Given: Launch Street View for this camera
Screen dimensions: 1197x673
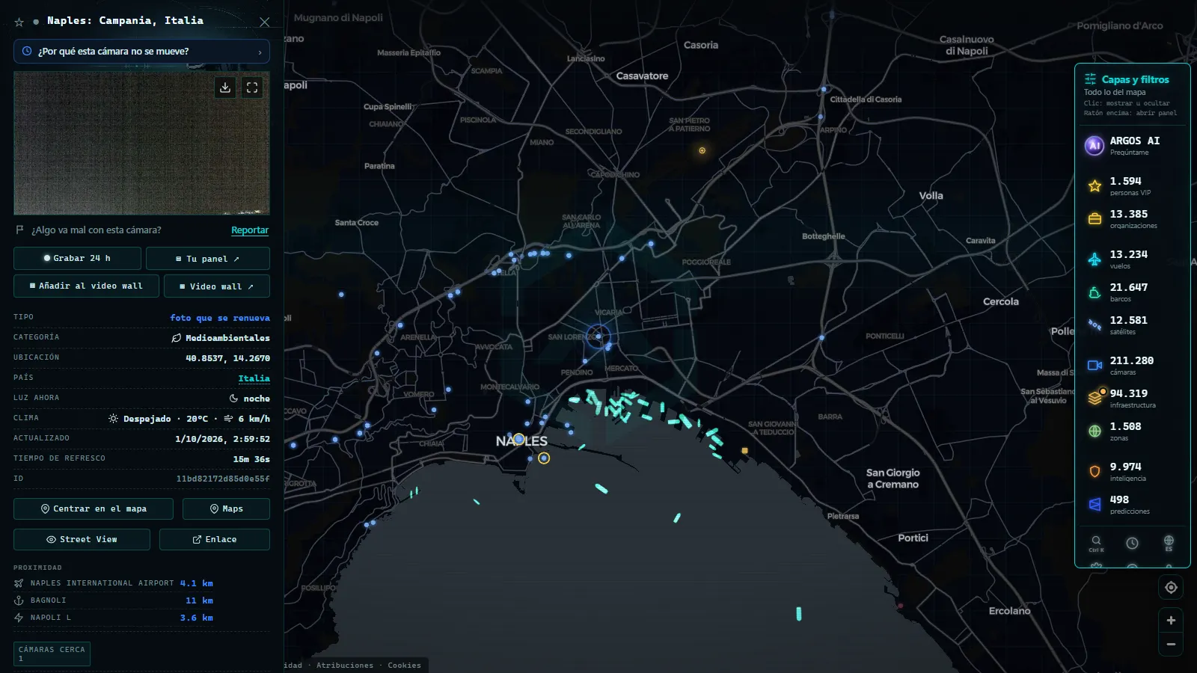Looking at the screenshot, I should pos(82,539).
